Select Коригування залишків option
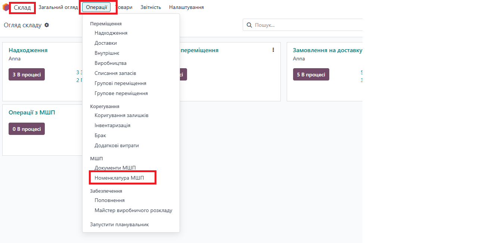Viewport: 504px width, 243px height. tap(121, 116)
